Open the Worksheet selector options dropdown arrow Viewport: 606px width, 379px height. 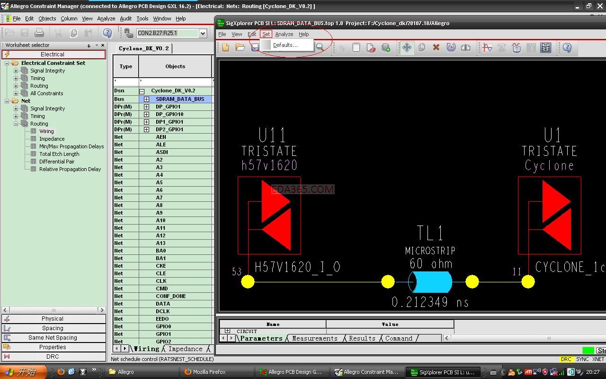(97, 45)
